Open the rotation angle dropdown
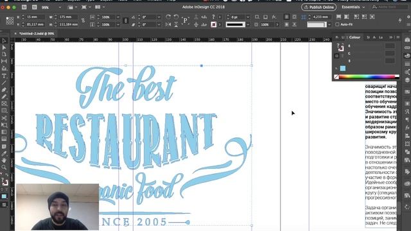 point(159,17)
